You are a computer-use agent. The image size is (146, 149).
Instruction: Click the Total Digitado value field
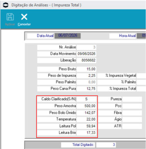coord(106,145)
